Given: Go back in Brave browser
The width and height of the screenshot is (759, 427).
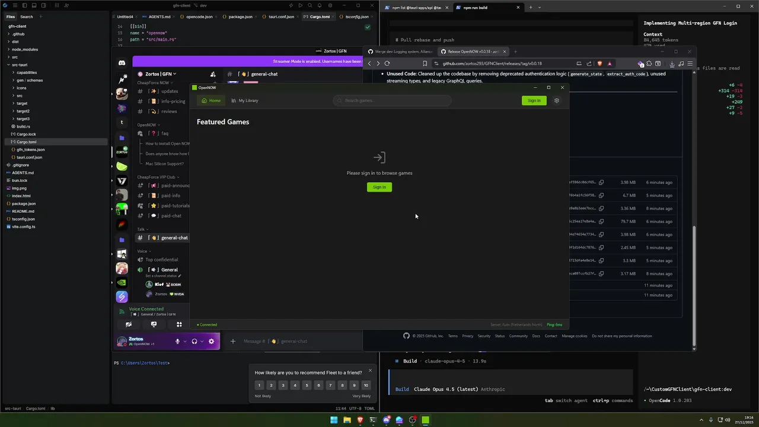Looking at the screenshot, I should [369, 63].
